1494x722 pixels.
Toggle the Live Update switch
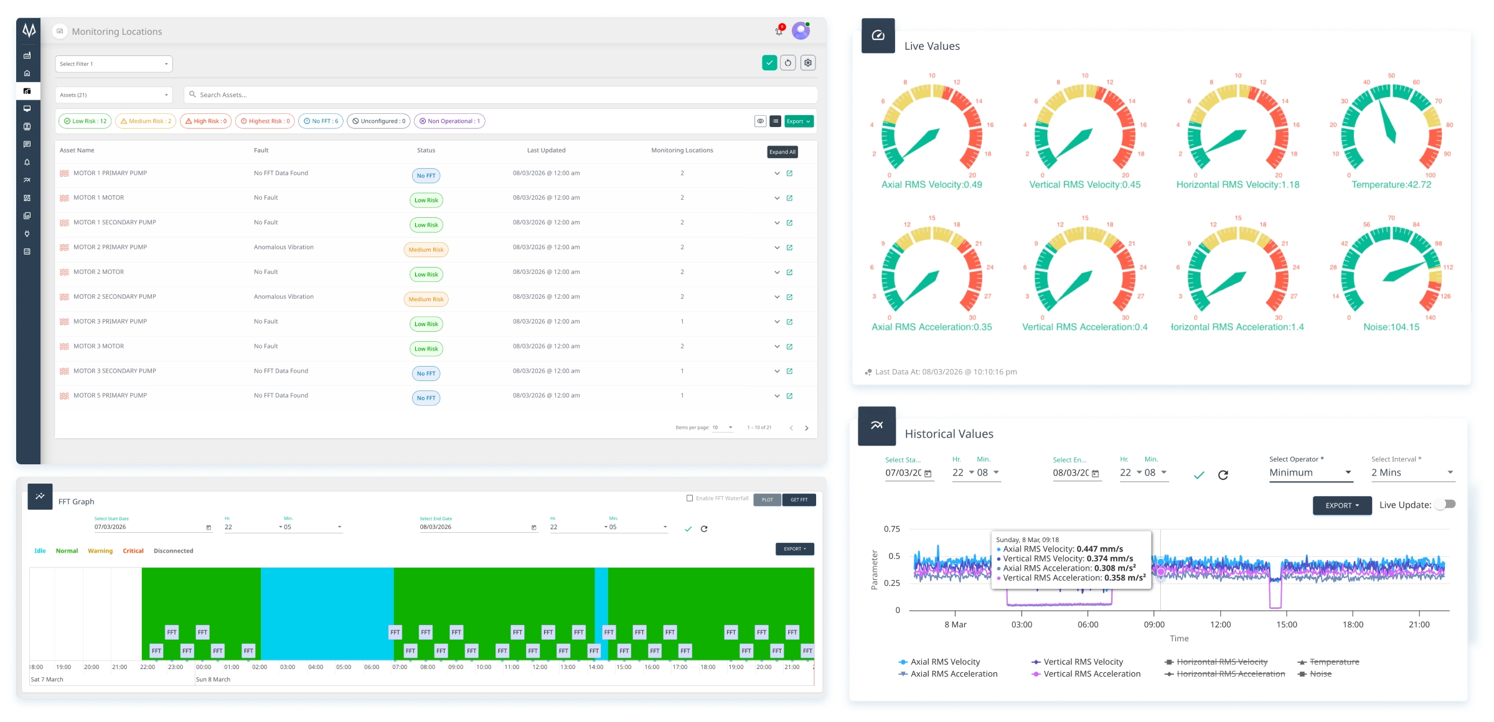pyautogui.click(x=1445, y=505)
